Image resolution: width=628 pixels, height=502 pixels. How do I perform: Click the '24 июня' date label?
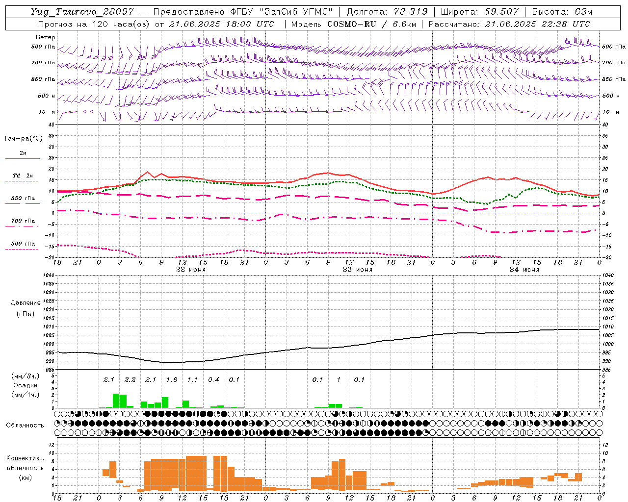pos(523,270)
